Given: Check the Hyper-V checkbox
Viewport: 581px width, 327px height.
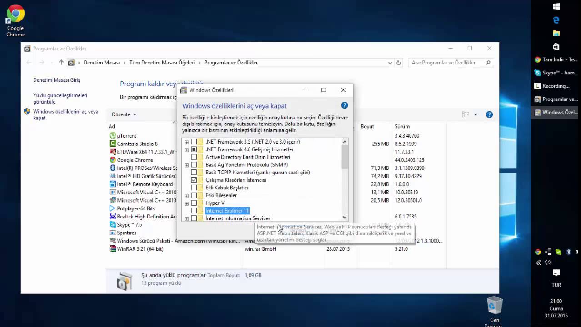Looking at the screenshot, I should coord(194,203).
